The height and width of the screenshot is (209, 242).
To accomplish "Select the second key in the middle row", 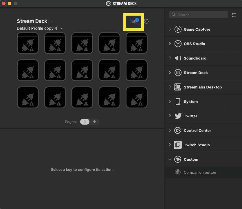I will 55,70.
